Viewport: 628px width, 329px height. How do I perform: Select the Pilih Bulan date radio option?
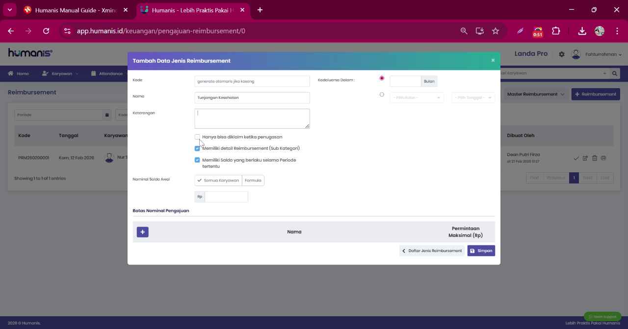click(x=382, y=94)
